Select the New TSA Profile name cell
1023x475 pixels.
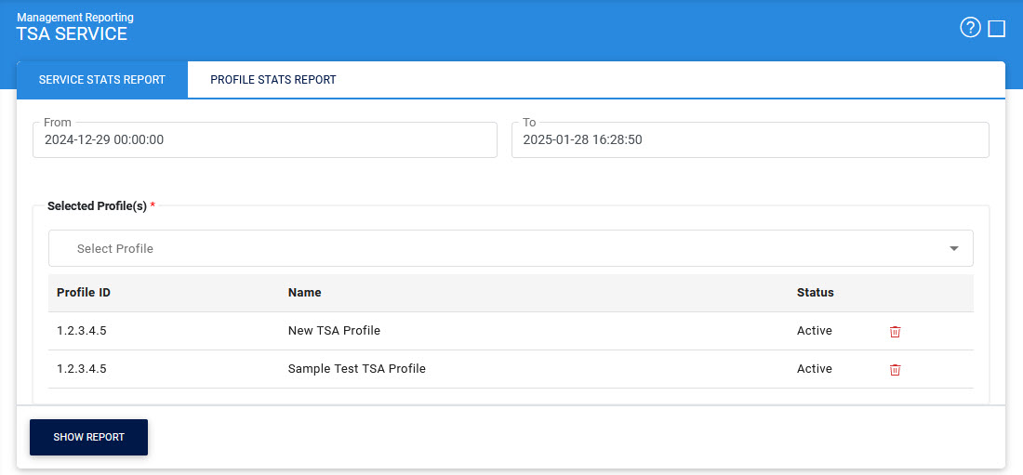point(334,331)
